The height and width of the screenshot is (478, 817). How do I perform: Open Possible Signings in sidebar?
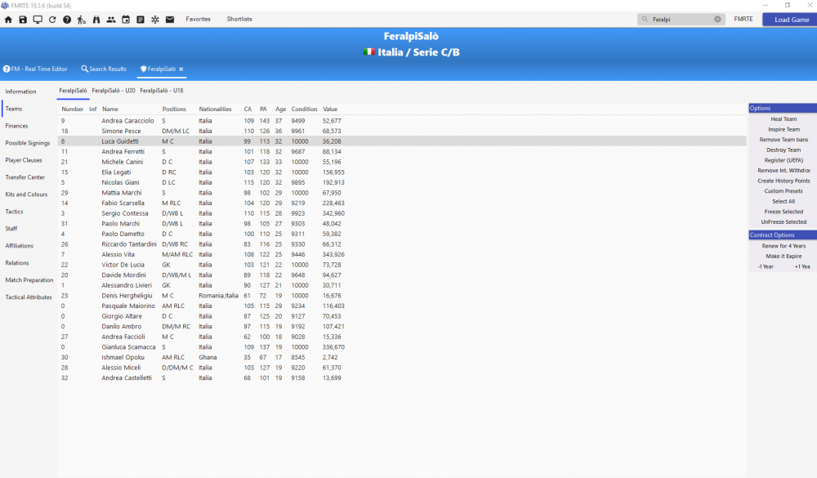pyautogui.click(x=28, y=143)
